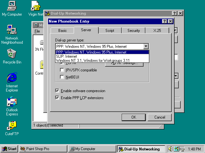Choose PPP: Windows NT, Windows 95 Plus option

[102, 52]
